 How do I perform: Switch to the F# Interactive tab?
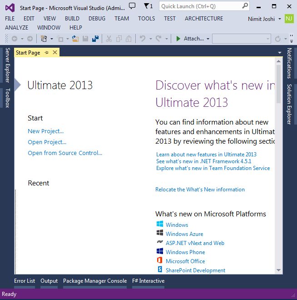(148, 281)
